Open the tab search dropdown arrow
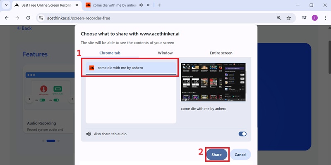 click(6, 5)
